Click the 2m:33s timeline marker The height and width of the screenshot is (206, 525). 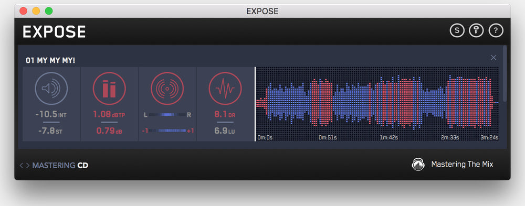(450, 137)
